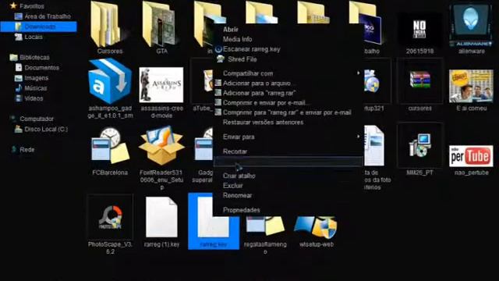
Task: Choose Excluir in the context menu
Action: pyautogui.click(x=232, y=186)
